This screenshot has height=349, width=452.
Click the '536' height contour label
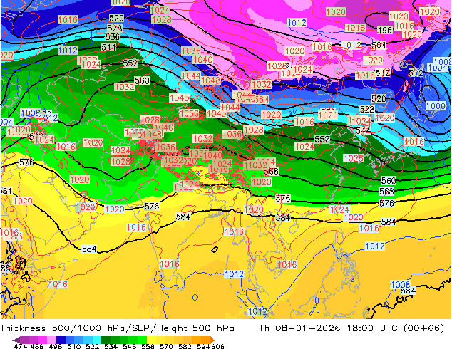point(113,37)
